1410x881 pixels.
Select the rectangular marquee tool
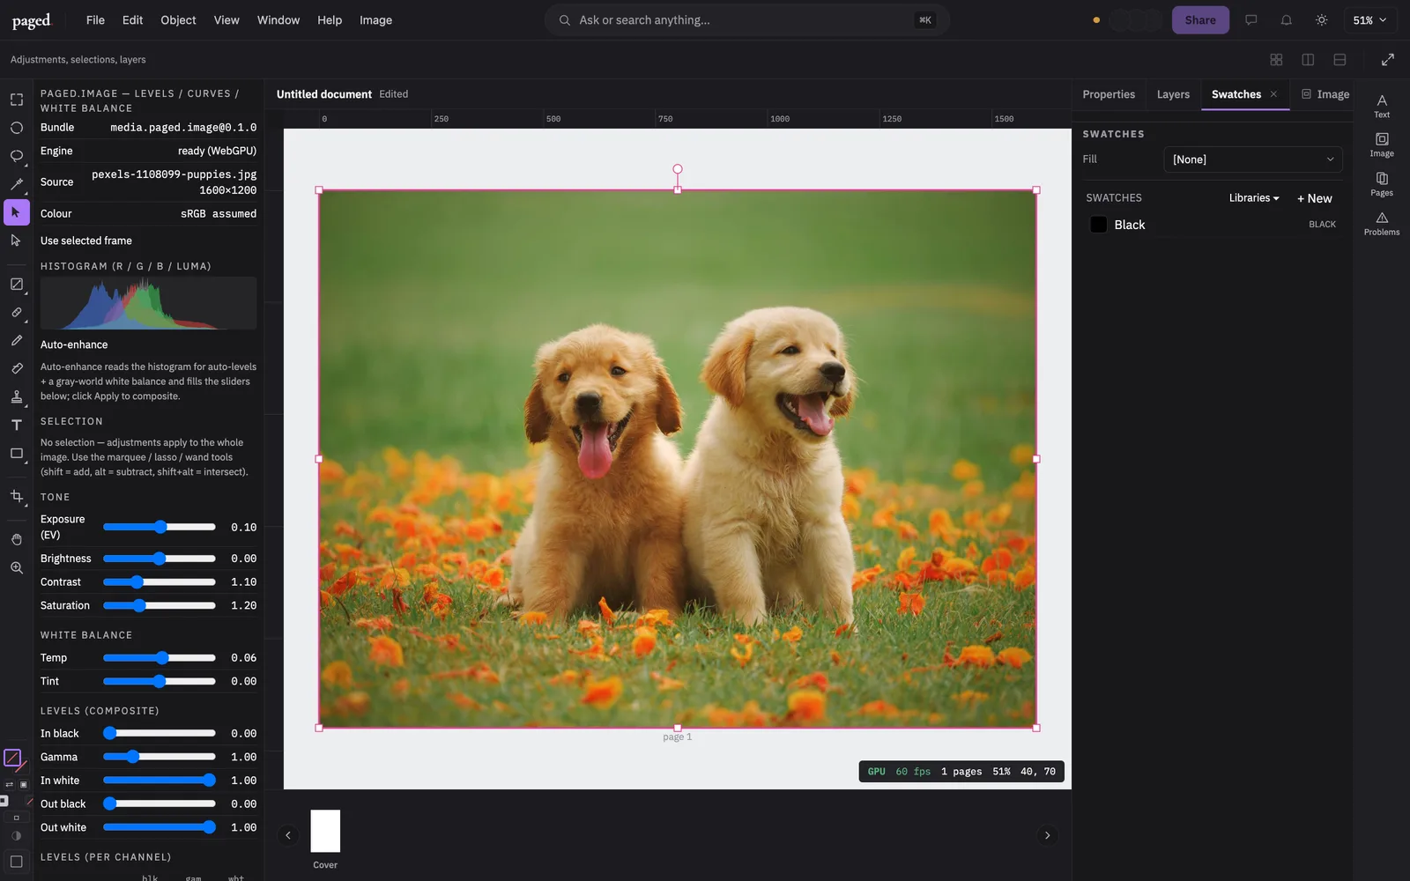[16, 100]
